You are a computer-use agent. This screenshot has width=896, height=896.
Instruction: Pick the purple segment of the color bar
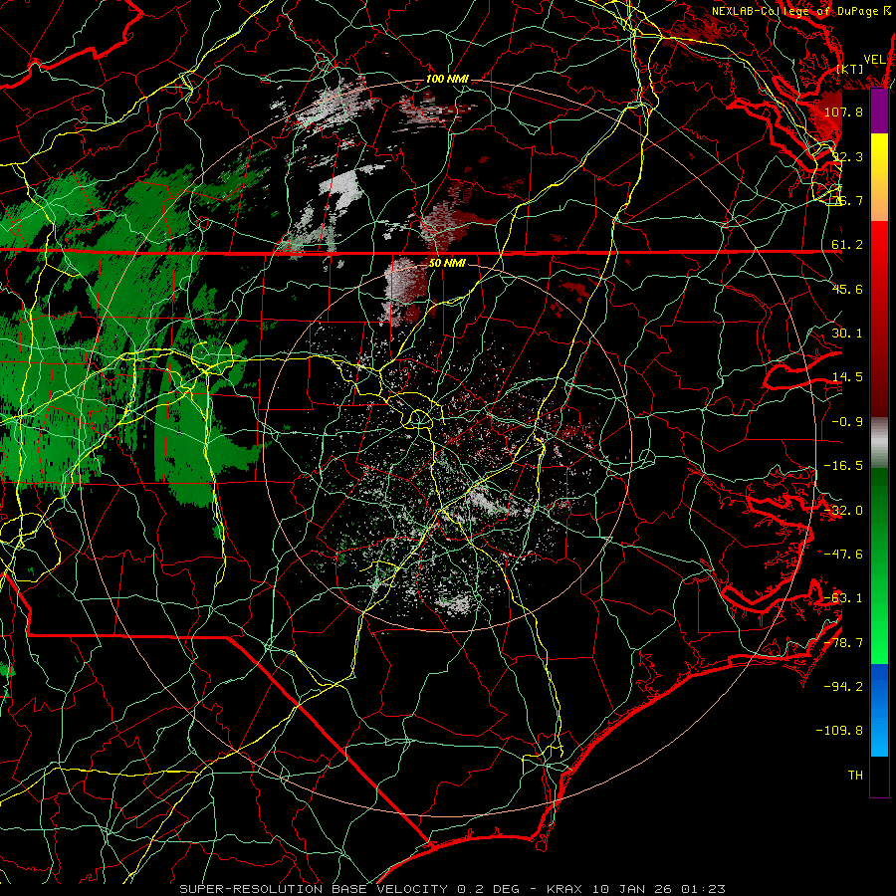pyautogui.click(x=879, y=112)
